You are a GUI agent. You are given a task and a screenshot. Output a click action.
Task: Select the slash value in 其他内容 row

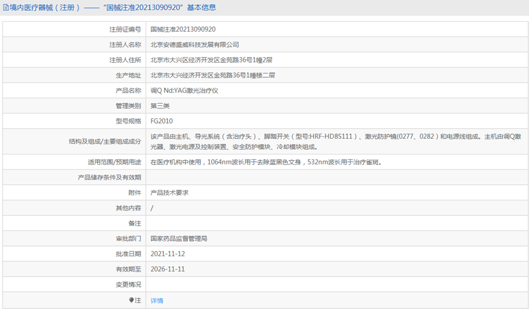[x=152, y=208]
